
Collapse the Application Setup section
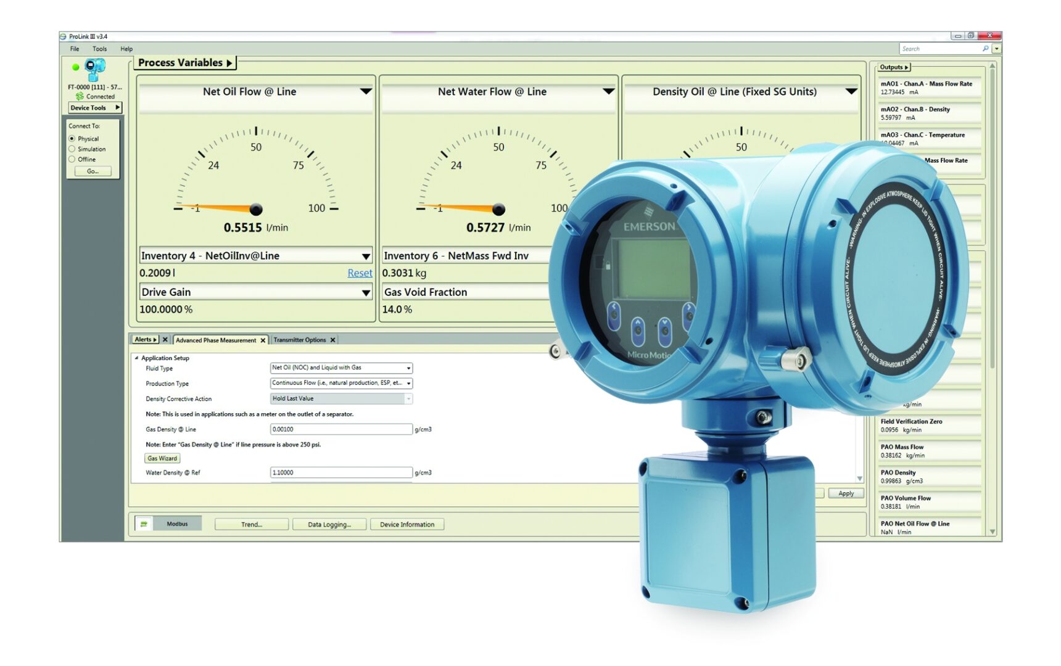pos(136,358)
